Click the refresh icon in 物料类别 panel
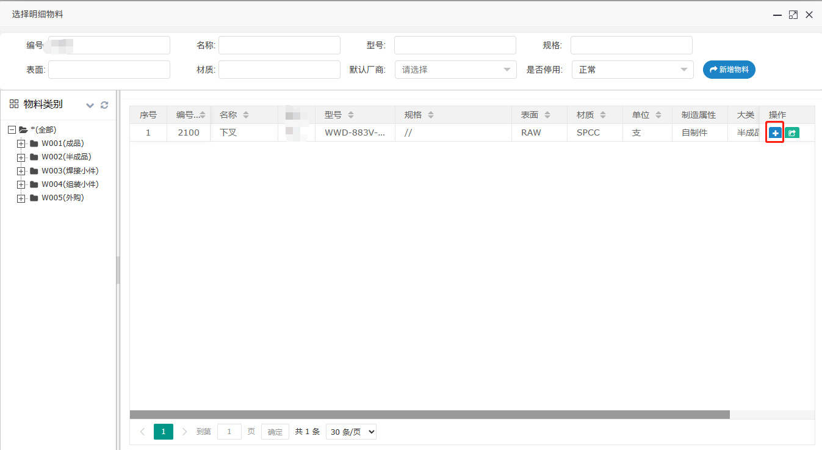822x450 pixels. pyautogui.click(x=104, y=105)
